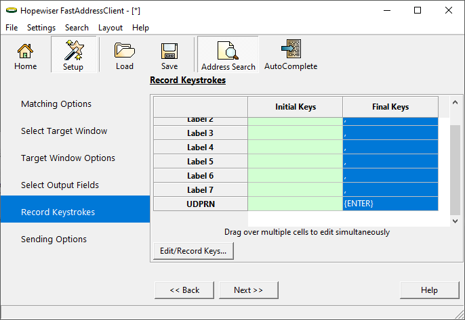Open Select Output Fields step
Image resolution: width=465 pixels, height=320 pixels.
point(60,185)
